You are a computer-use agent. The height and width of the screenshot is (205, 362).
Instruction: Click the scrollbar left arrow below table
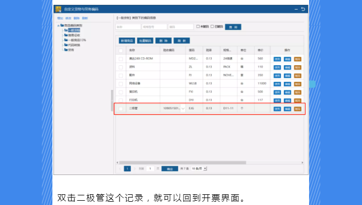[117, 163]
